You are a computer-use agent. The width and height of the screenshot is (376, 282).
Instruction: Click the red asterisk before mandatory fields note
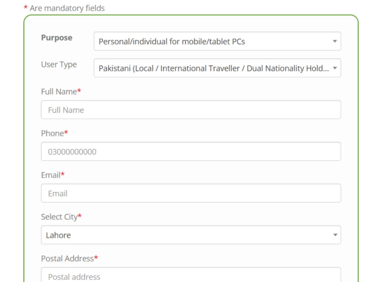(x=26, y=8)
